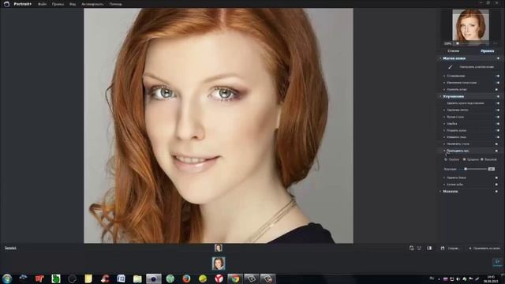Select the Слабое radio option
The height and width of the screenshot is (284, 505).
tap(446, 159)
